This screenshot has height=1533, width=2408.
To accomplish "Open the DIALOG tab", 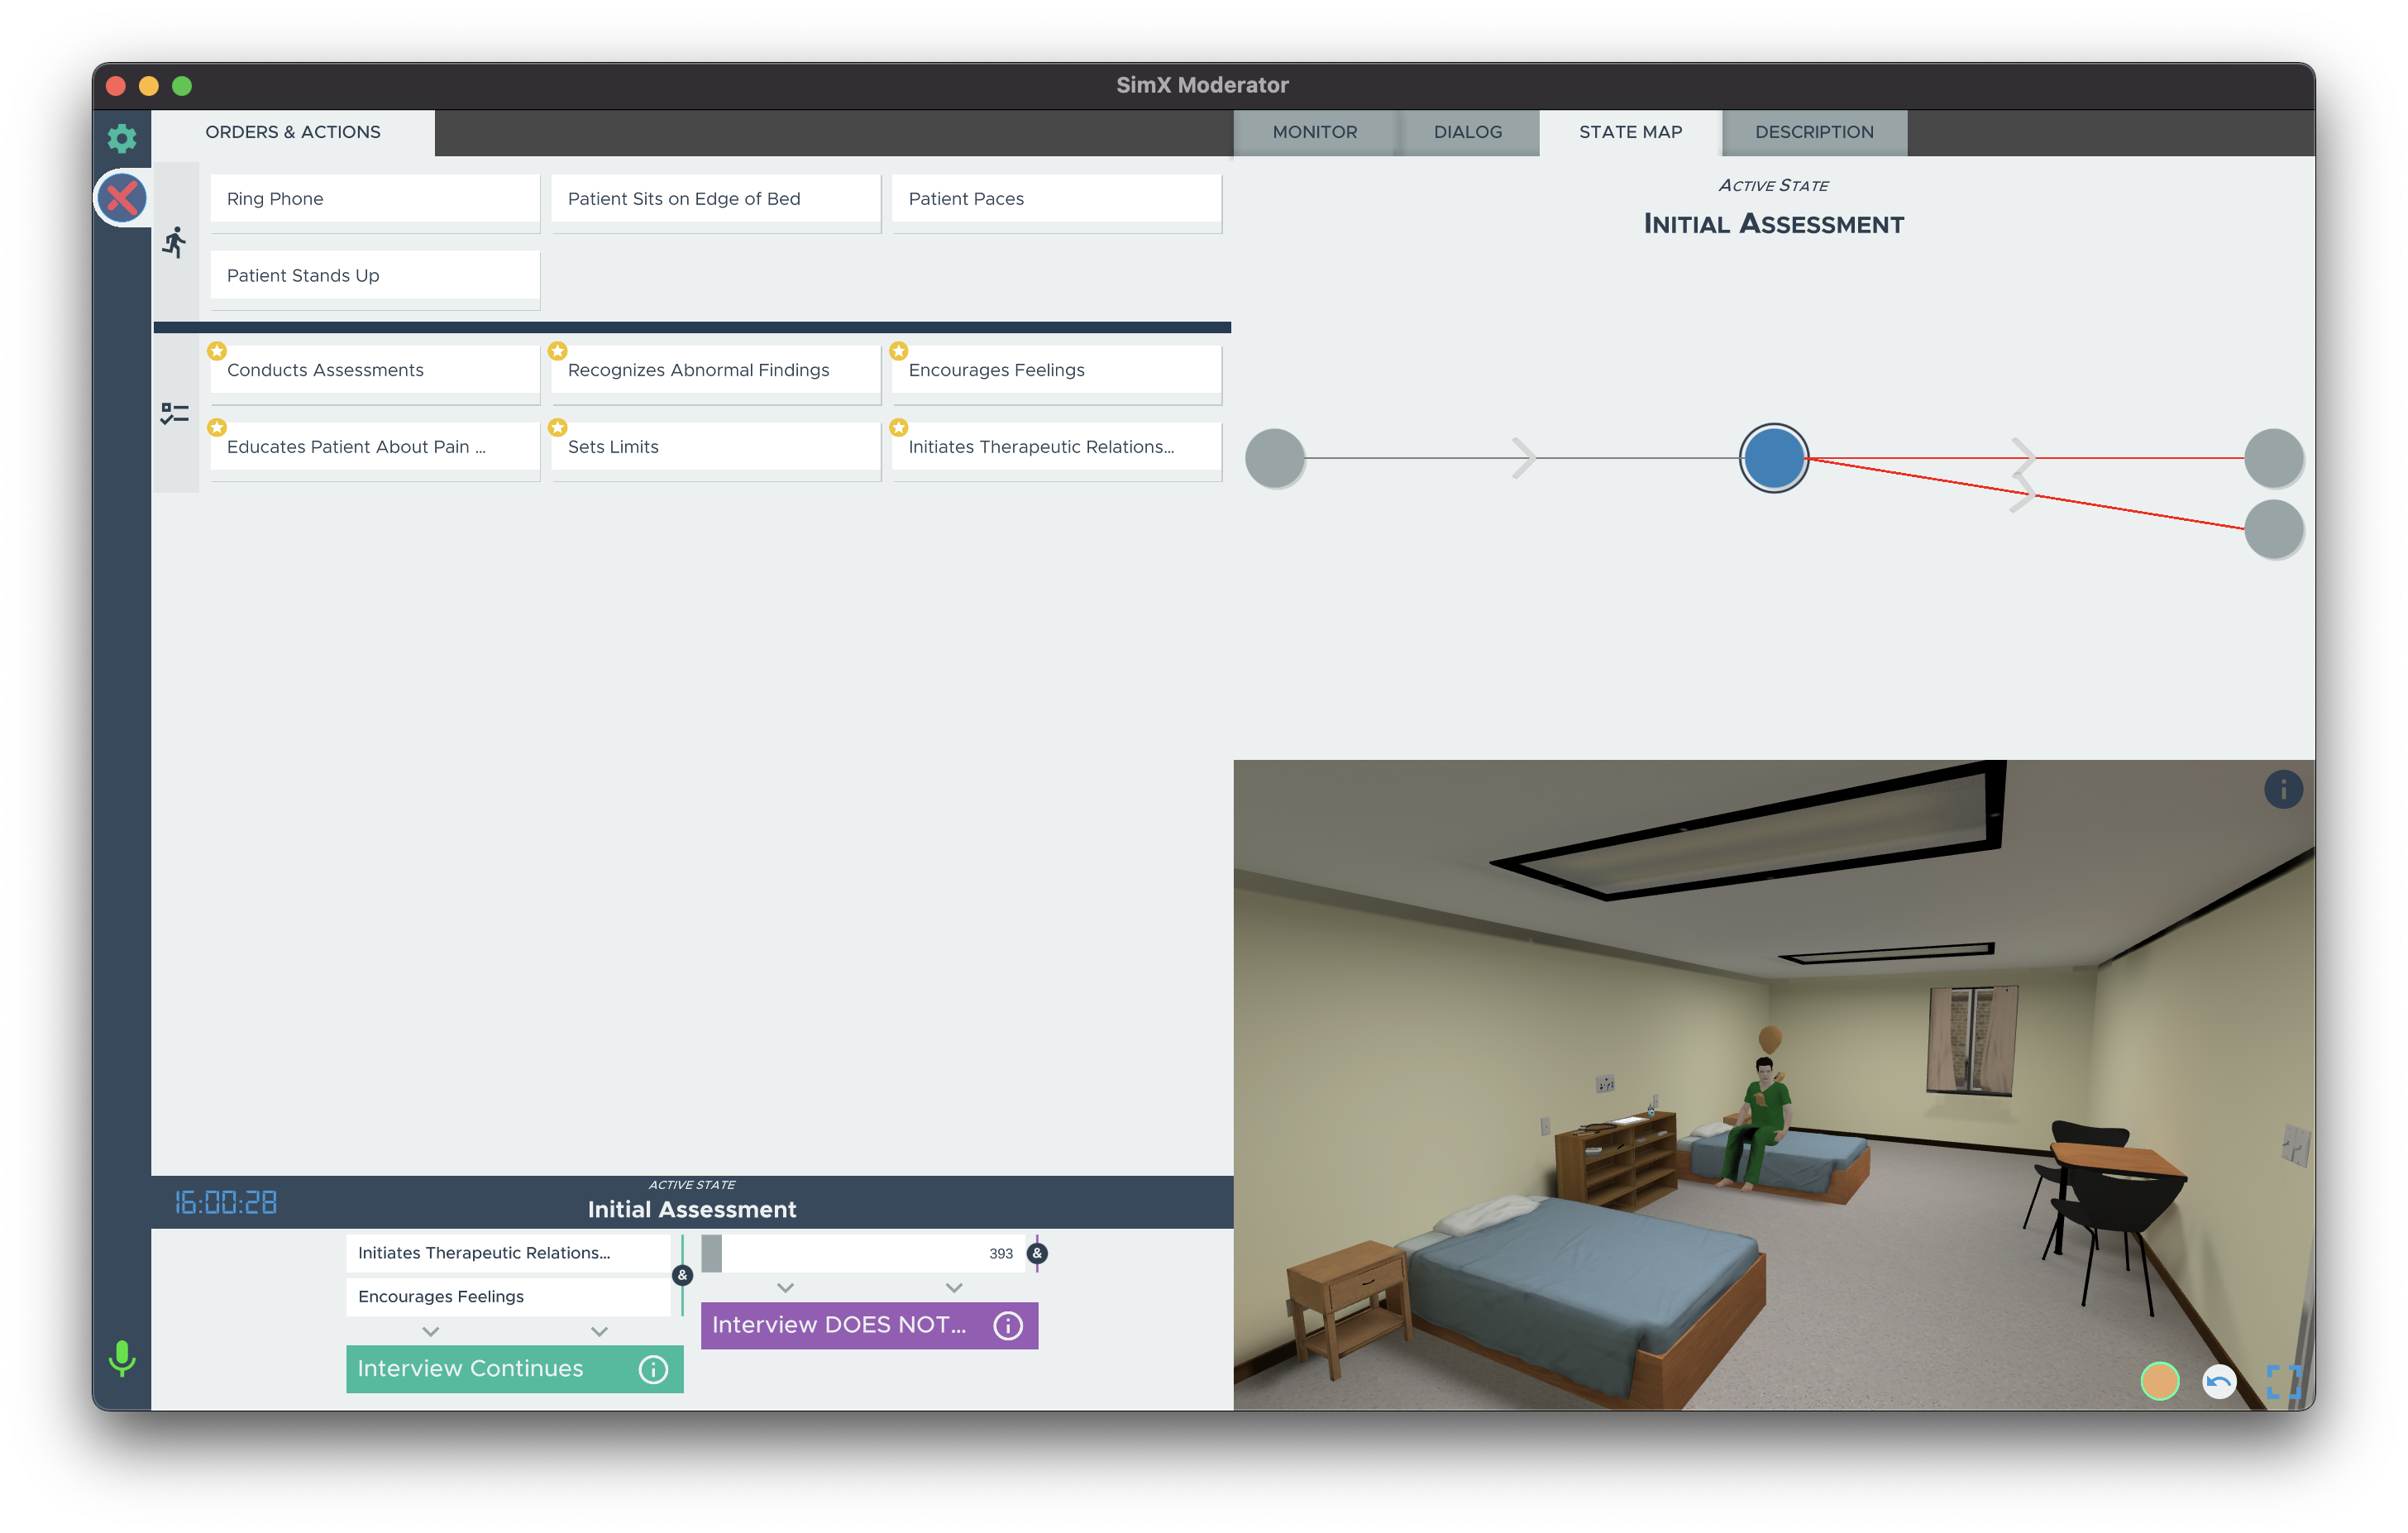I will coord(1467,132).
